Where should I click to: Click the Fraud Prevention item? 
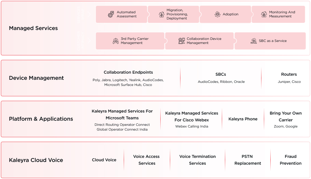pyautogui.click(x=290, y=160)
